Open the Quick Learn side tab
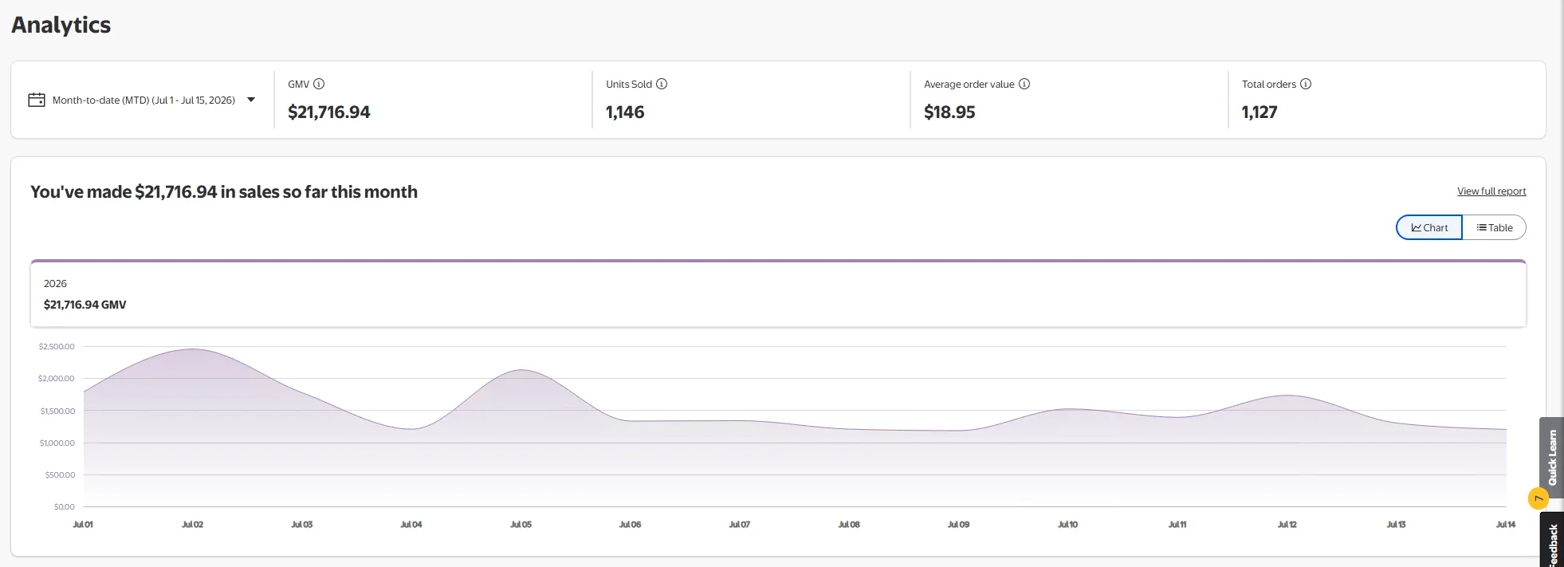 click(x=1551, y=458)
